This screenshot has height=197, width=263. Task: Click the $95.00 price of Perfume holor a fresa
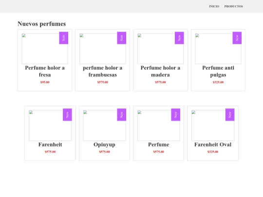coord(45,82)
